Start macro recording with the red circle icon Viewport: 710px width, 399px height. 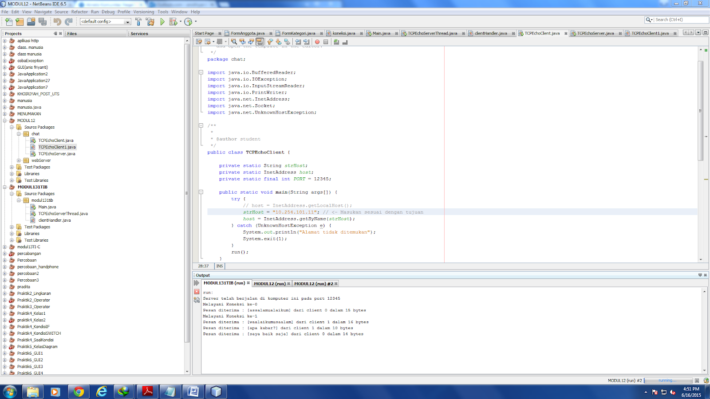317,42
